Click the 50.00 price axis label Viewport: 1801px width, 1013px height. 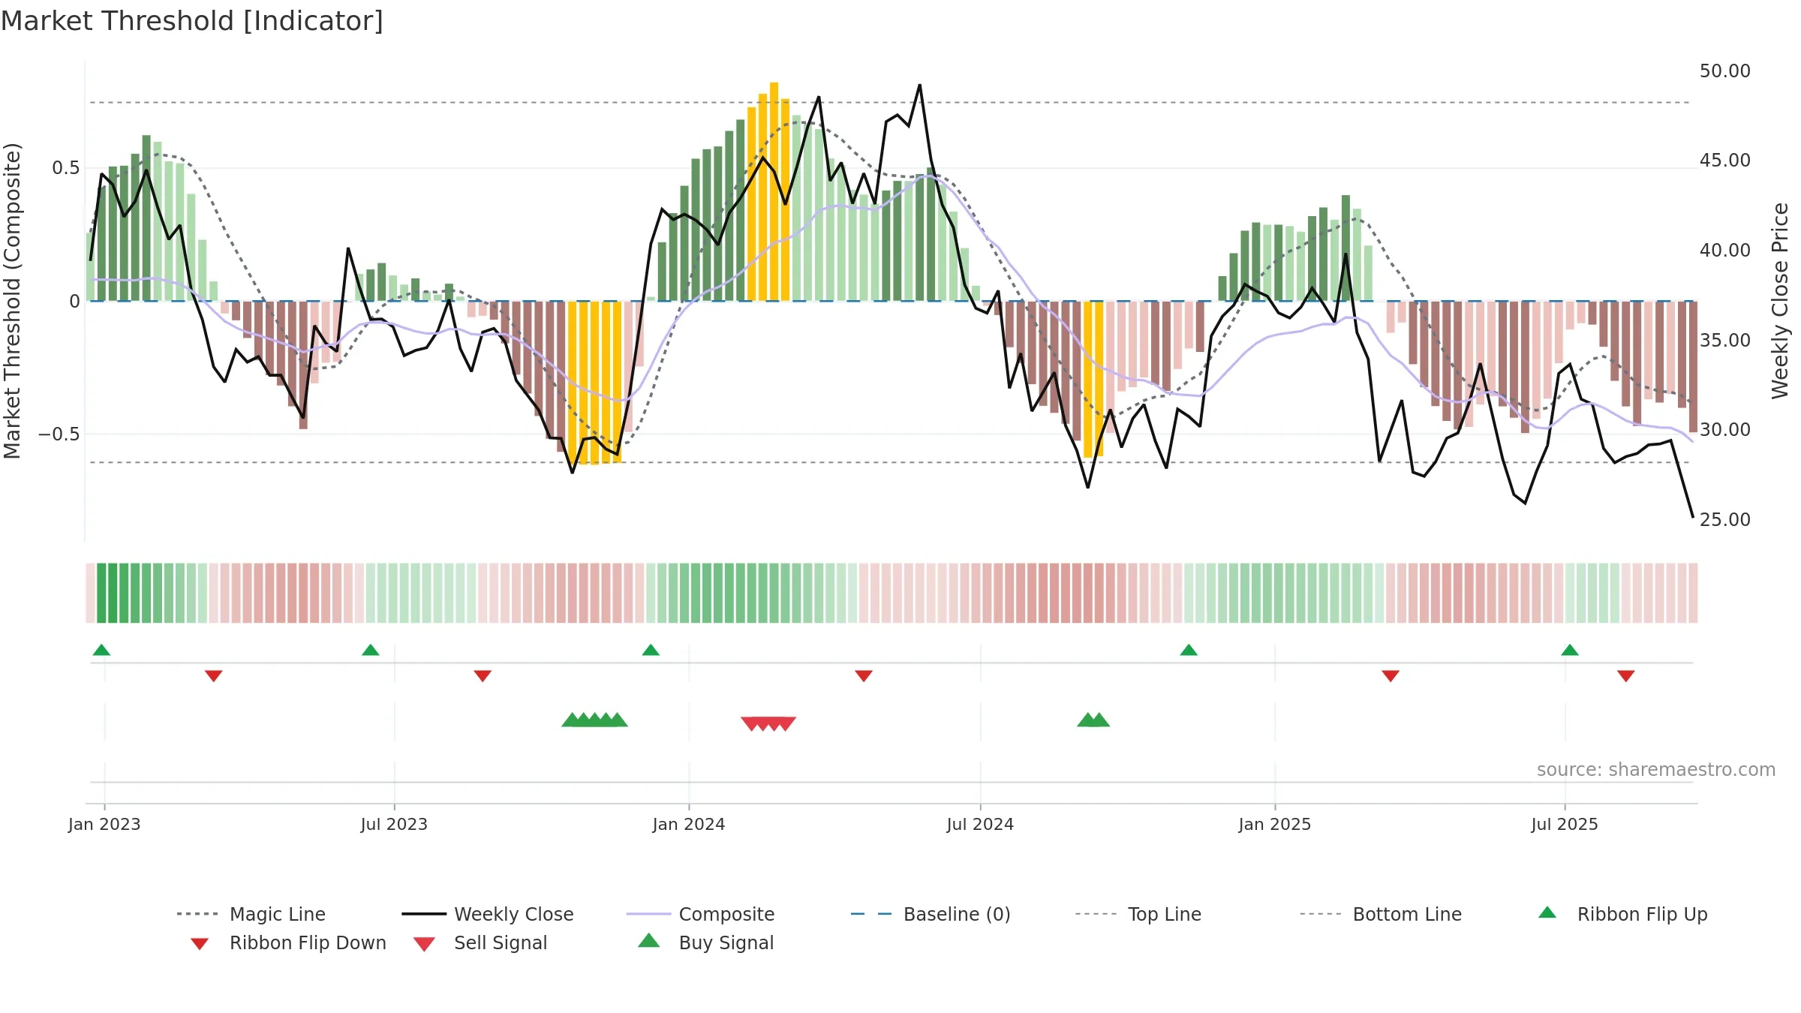(x=1724, y=71)
